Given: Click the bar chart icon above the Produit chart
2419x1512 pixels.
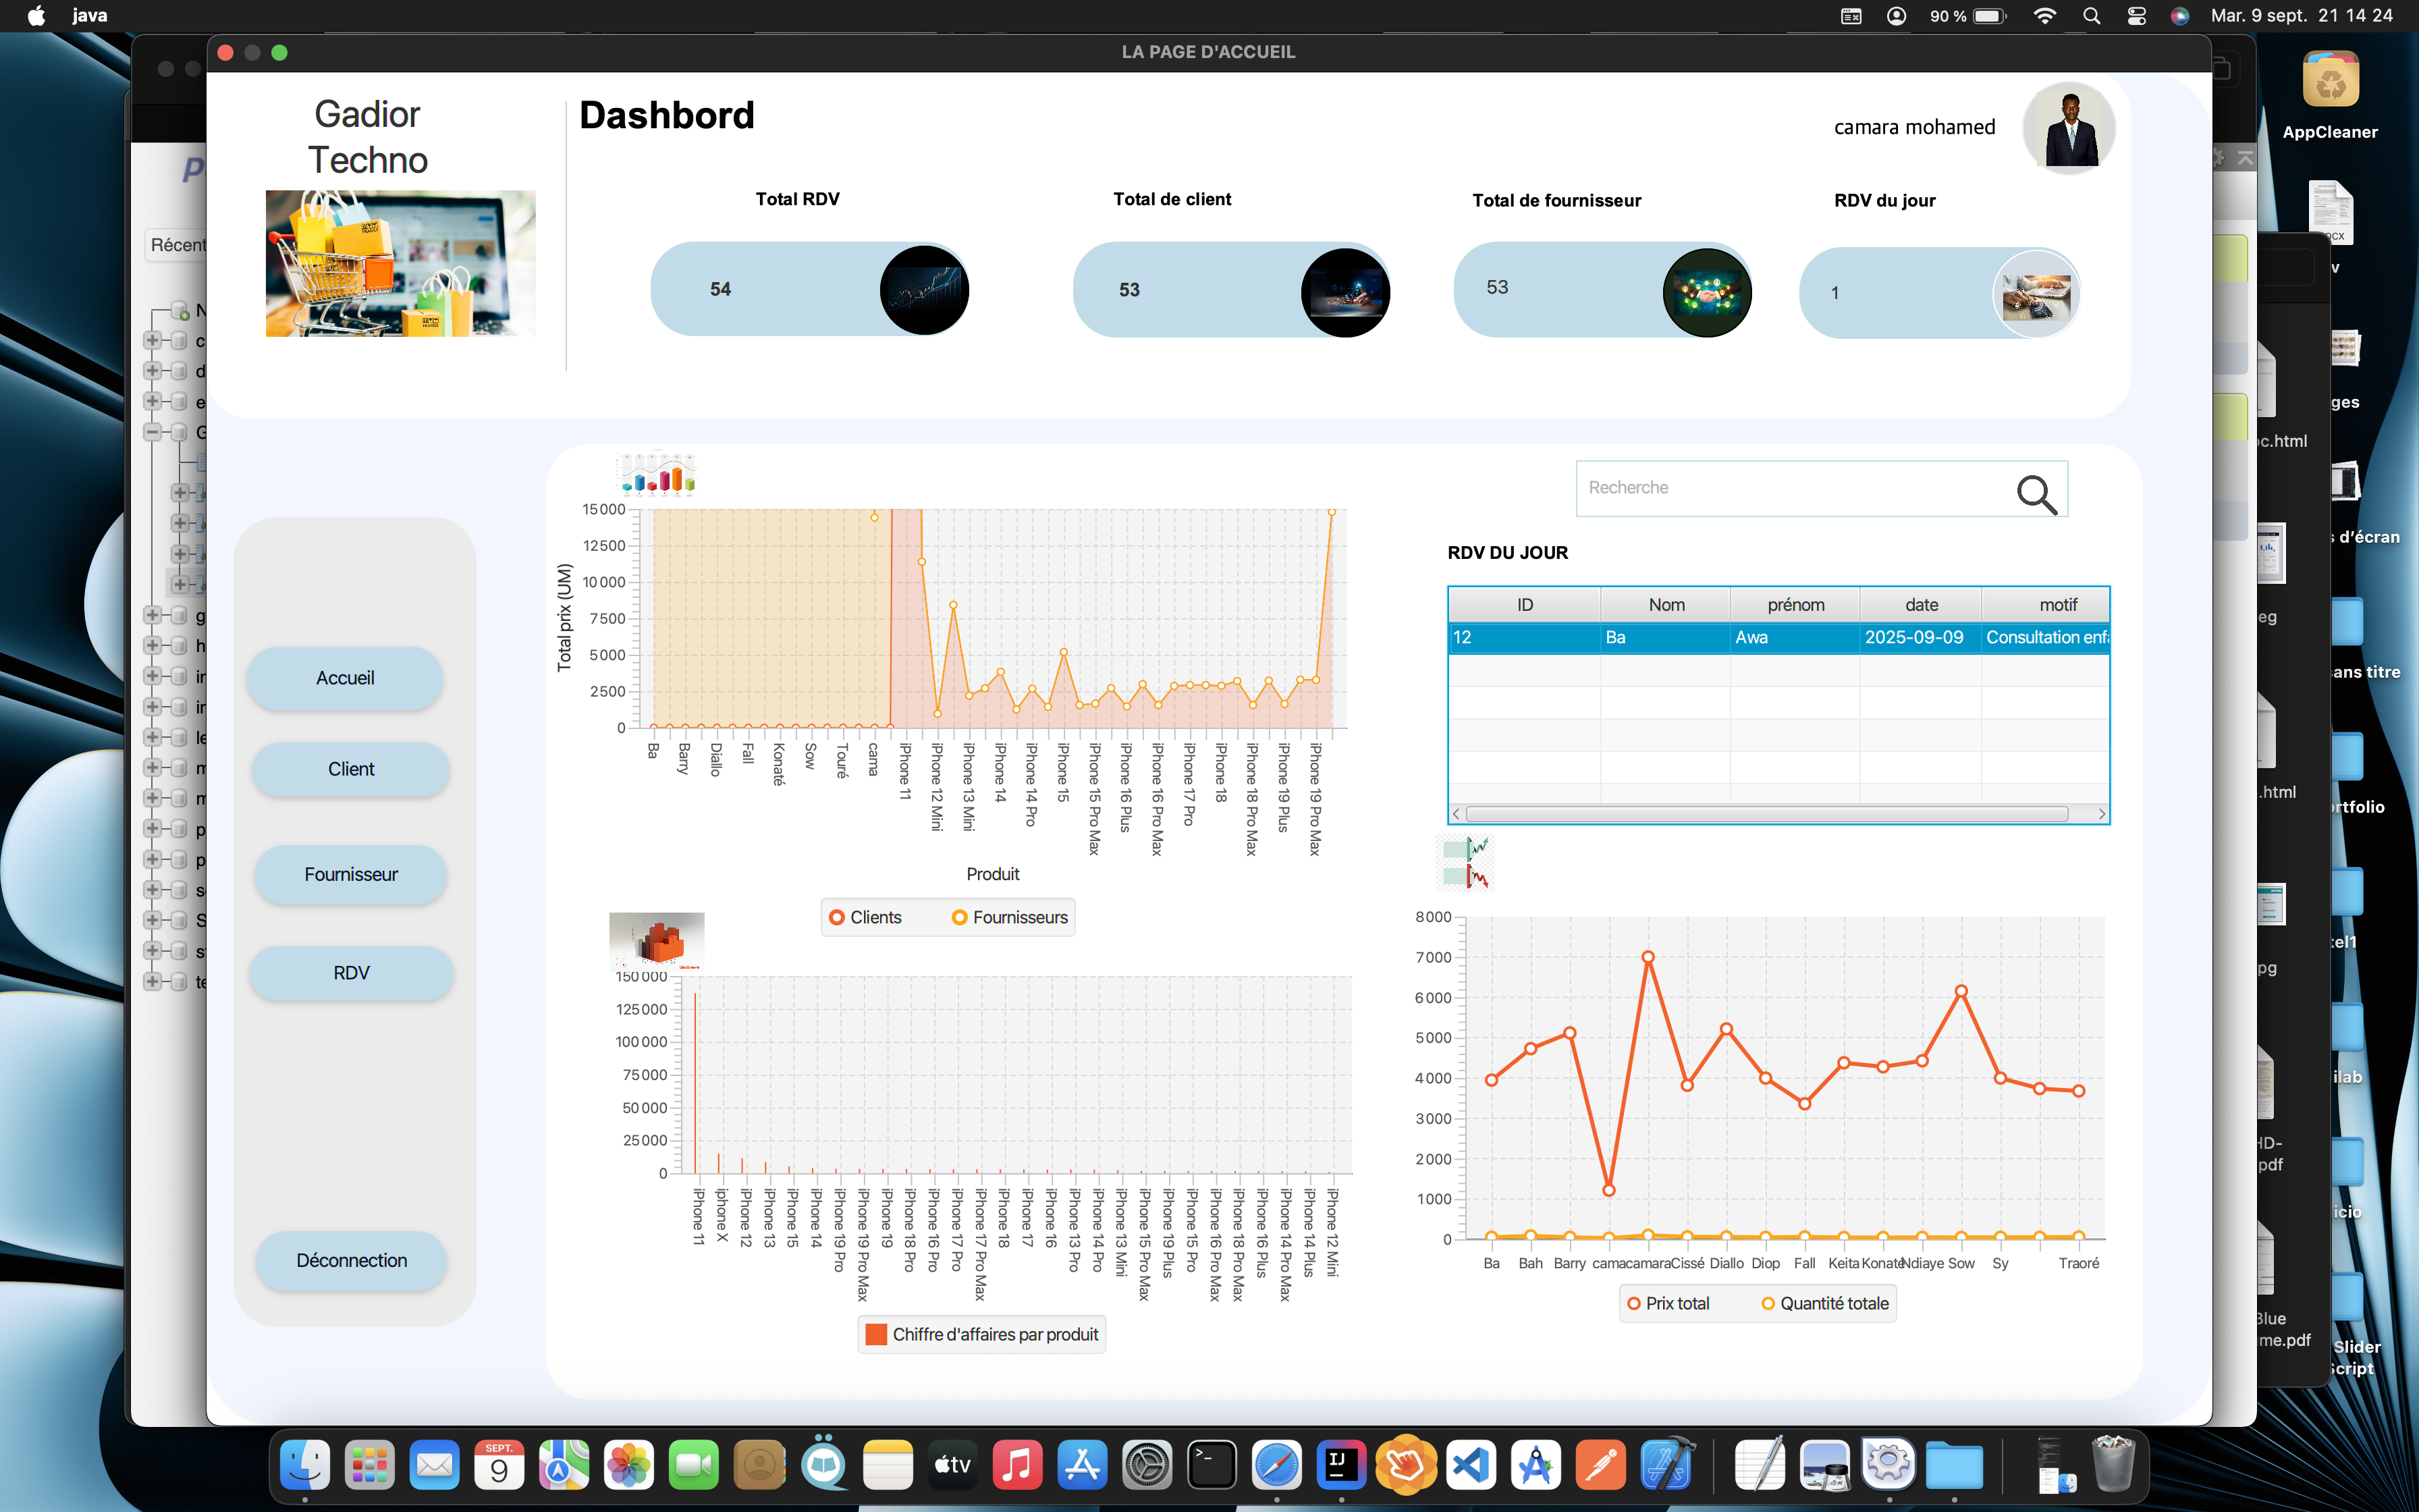Looking at the screenshot, I should coord(657,474).
